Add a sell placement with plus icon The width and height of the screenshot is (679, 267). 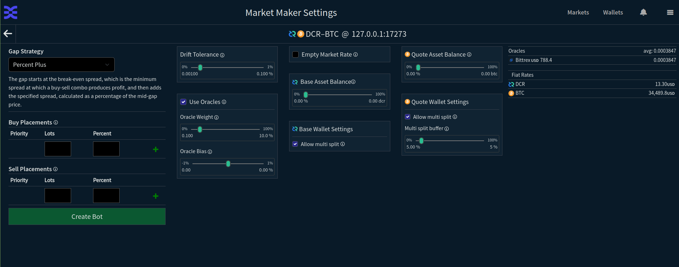[x=155, y=196]
